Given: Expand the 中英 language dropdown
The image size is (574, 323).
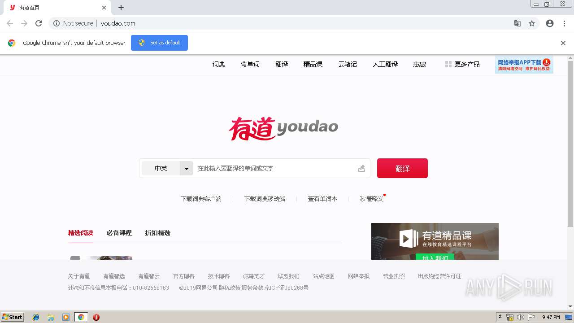Looking at the screenshot, I should pos(186,168).
